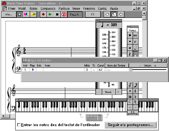
Task: Click the crossed-out note icon
Action: (x=64, y=15)
